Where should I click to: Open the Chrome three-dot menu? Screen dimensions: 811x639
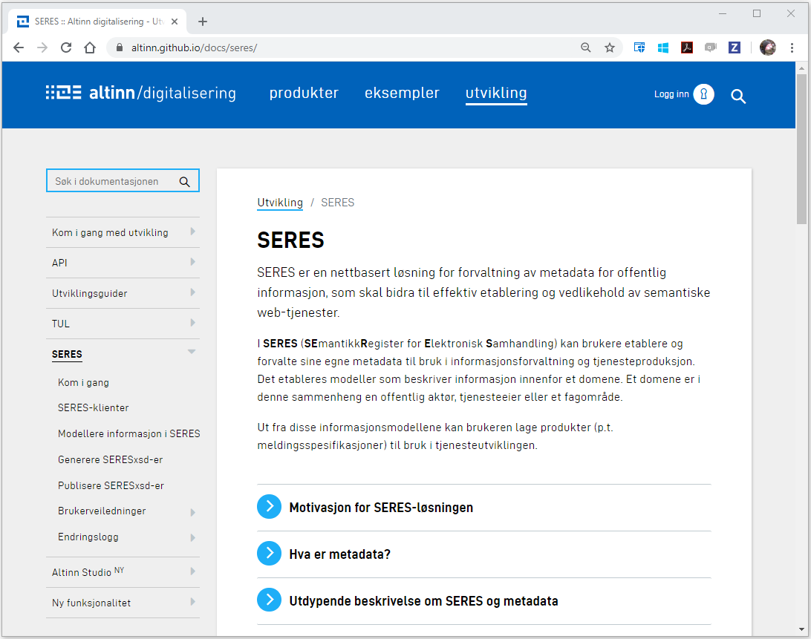point(792,47)
